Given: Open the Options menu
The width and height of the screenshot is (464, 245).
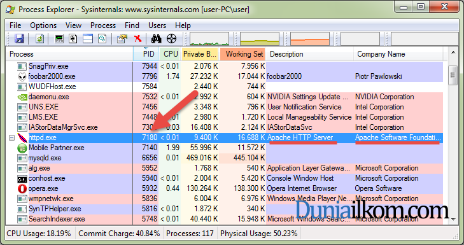Looking at the screenshot, I should [43, 25].
